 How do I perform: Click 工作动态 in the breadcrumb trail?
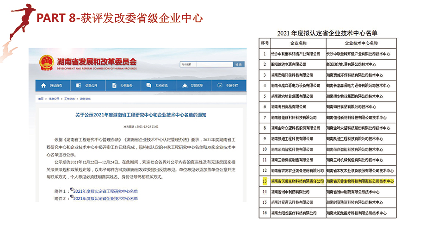click(69, 99)
